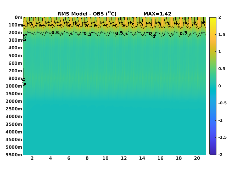Click the x-axis tick label '4'
The width and height of the screenshot is (229, 172).
tap(51, 158)
